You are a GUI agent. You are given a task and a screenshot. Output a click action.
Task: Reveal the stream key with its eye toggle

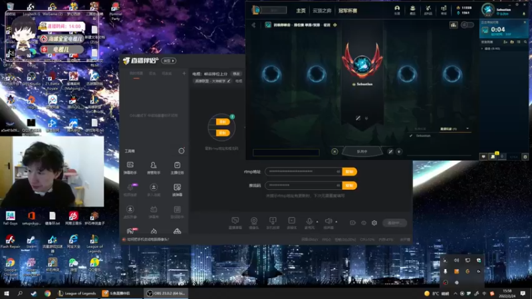(x=338, y=185)
